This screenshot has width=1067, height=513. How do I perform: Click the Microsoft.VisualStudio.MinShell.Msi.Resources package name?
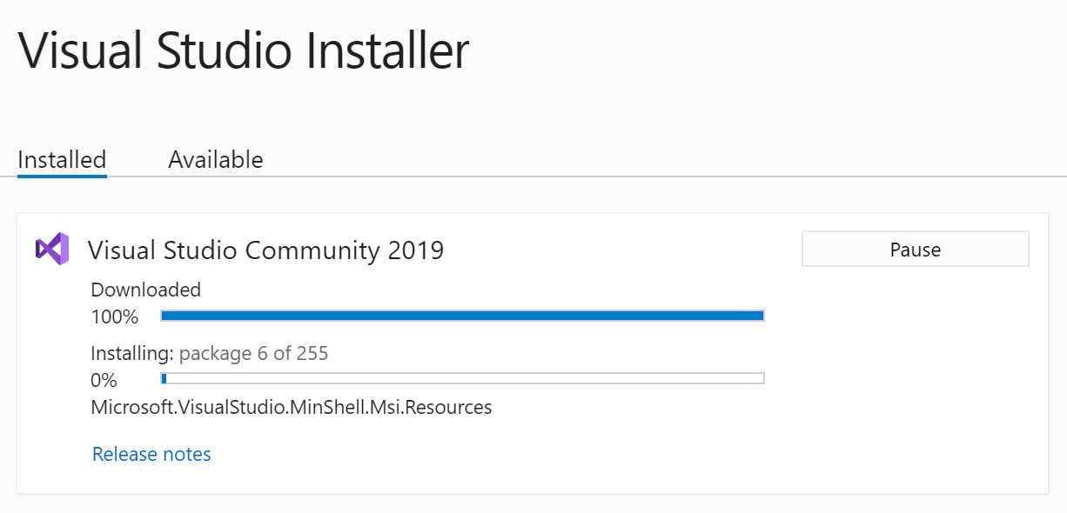[291, 407]
